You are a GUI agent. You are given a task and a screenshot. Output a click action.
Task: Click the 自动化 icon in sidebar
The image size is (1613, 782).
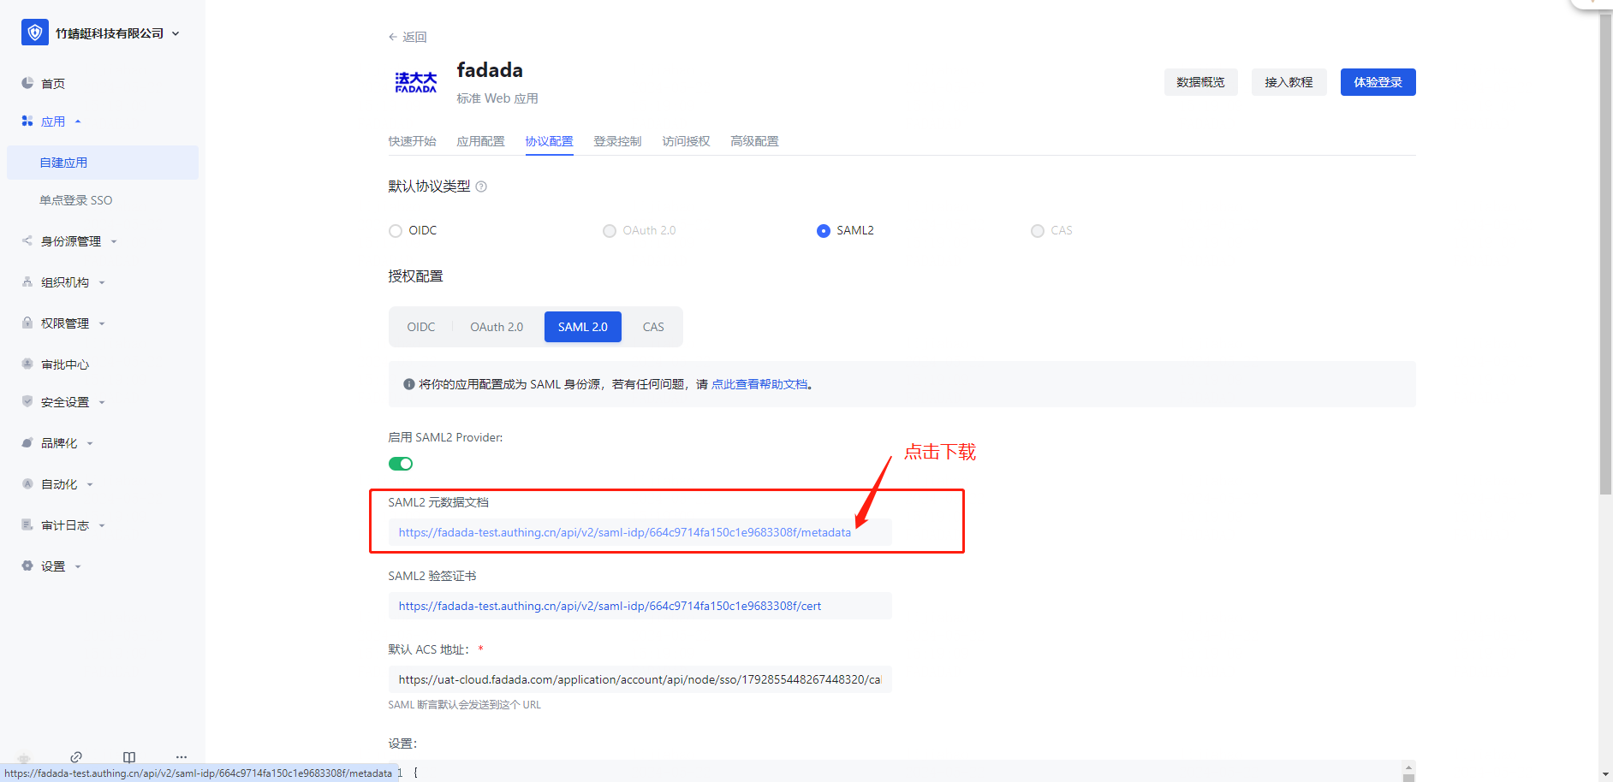click(x=27, y=483)
